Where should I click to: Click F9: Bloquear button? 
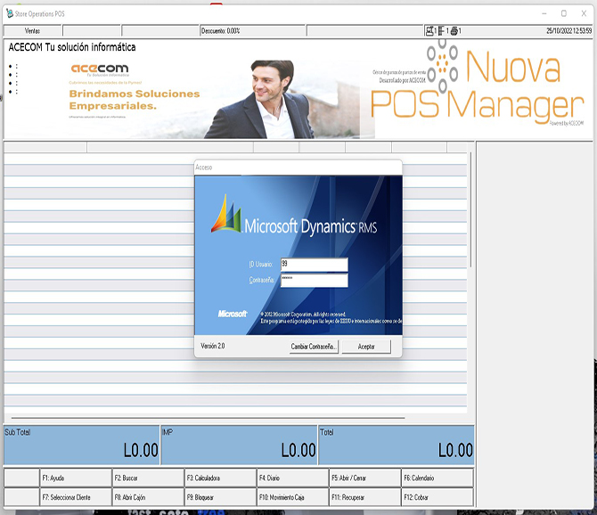(x=220, y=497)
